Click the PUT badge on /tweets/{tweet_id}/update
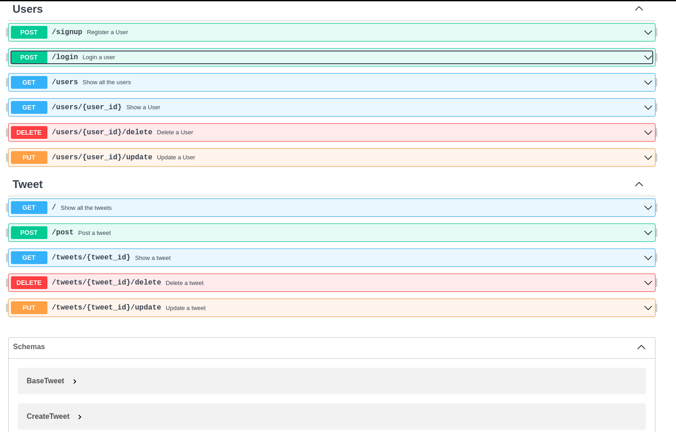The image size is (676, 432). click(x=29, y=308)
